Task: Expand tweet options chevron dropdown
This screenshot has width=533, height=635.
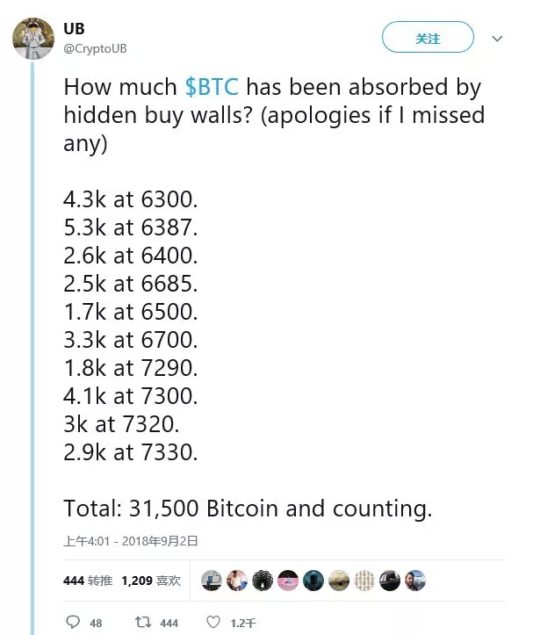Action: coord(497,39)
